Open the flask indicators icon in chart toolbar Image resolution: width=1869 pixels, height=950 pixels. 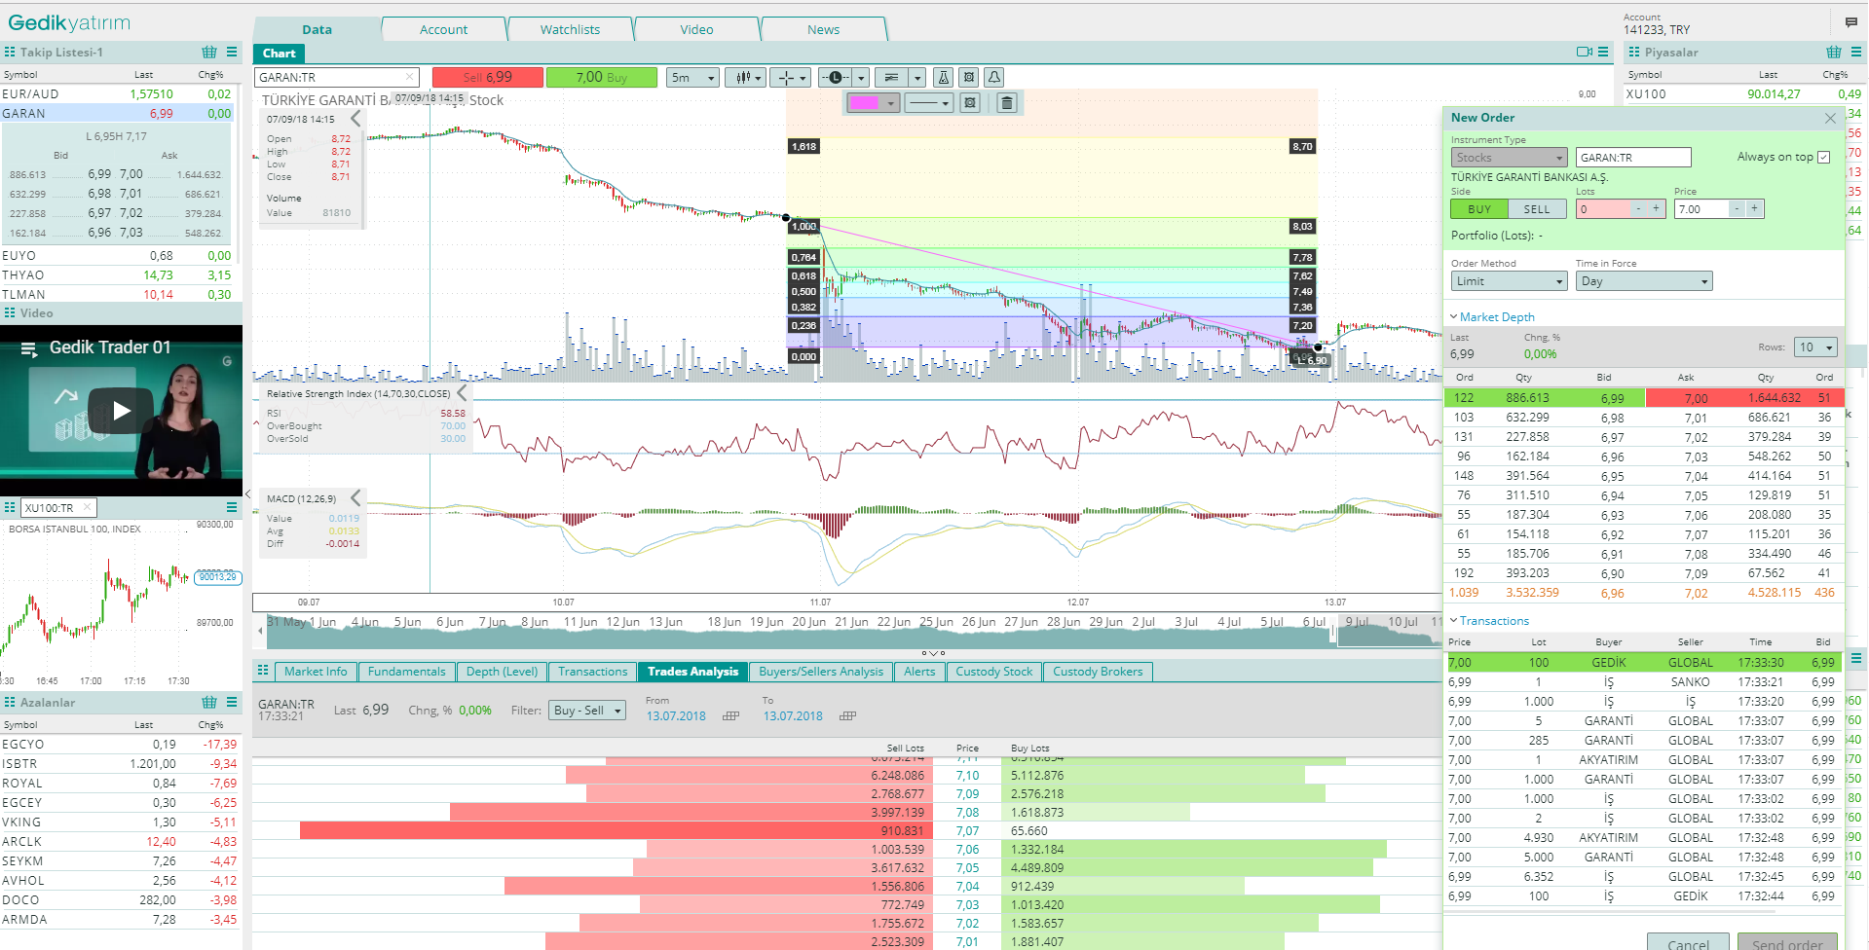click(943, 78)
